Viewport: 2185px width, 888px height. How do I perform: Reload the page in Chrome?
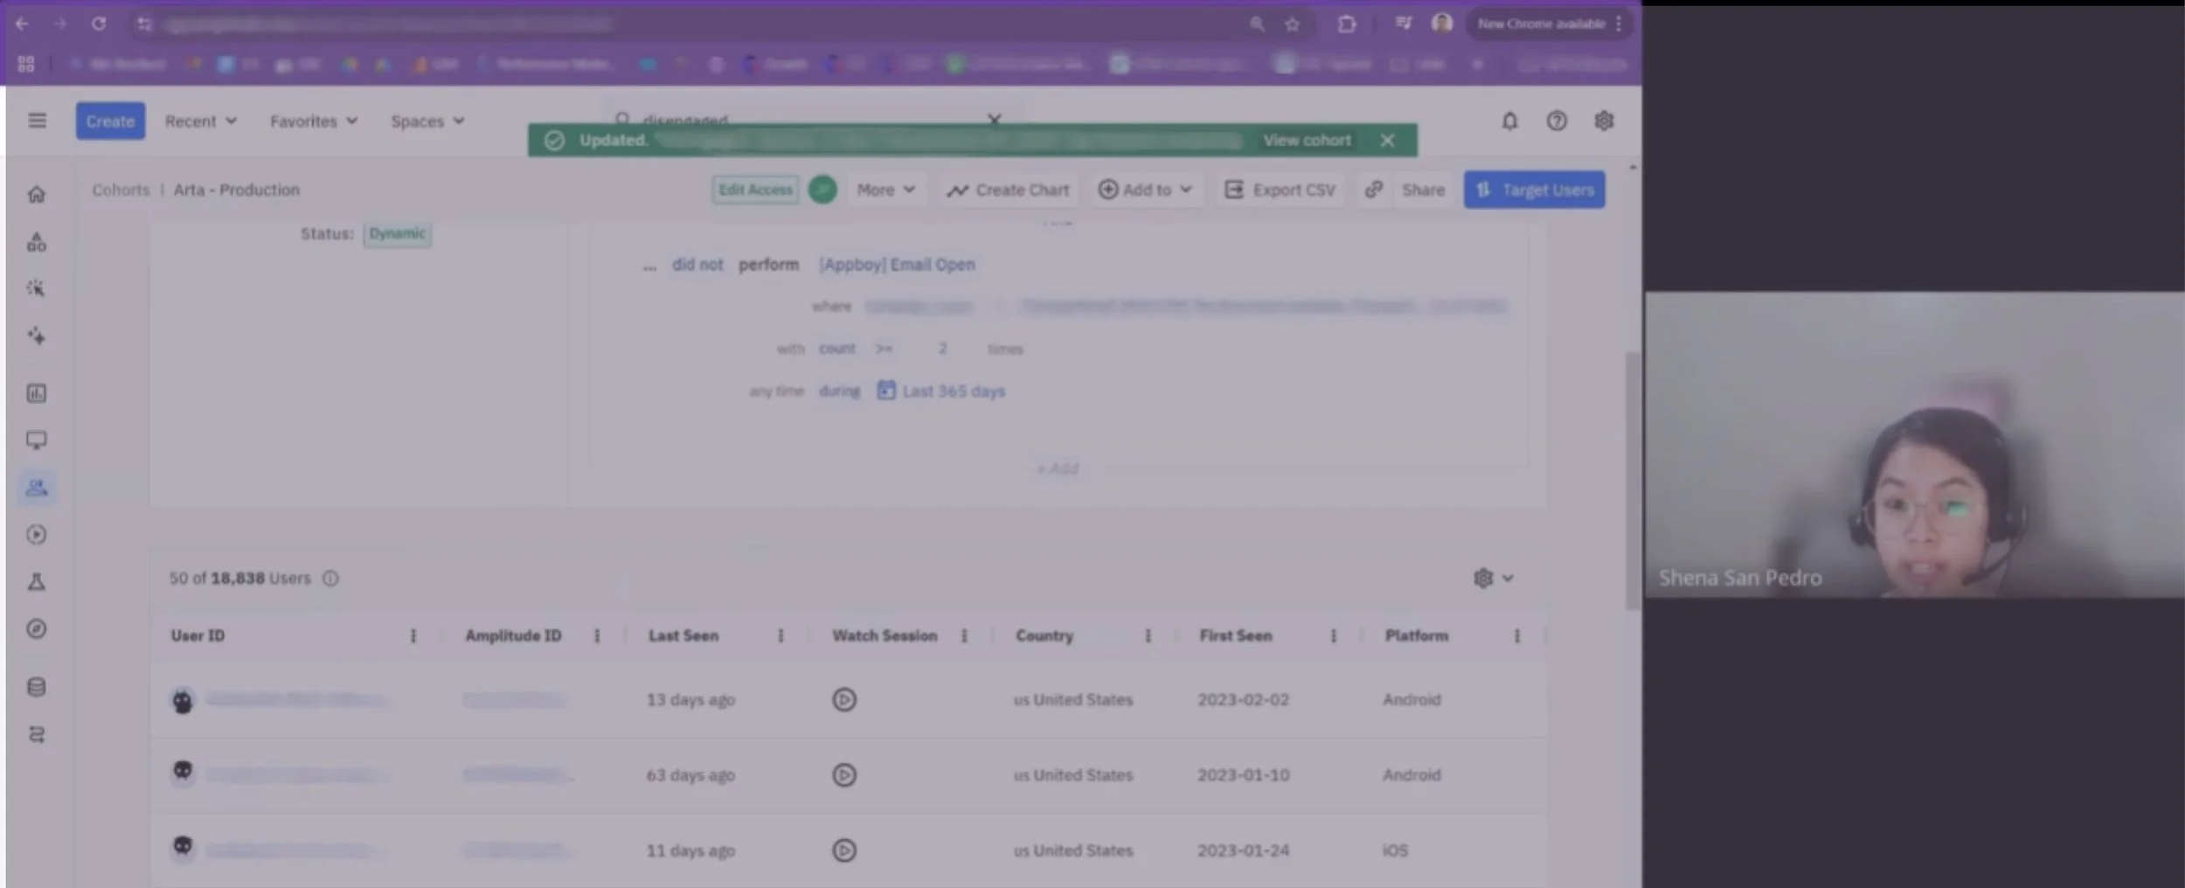click(99, 24)
